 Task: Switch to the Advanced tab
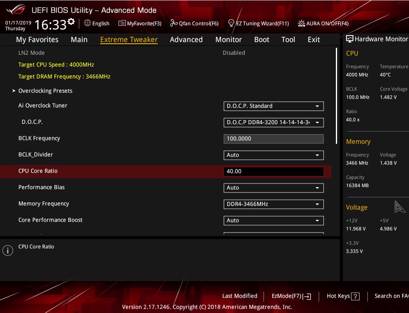pyautogui.click(x=186, y=40)
